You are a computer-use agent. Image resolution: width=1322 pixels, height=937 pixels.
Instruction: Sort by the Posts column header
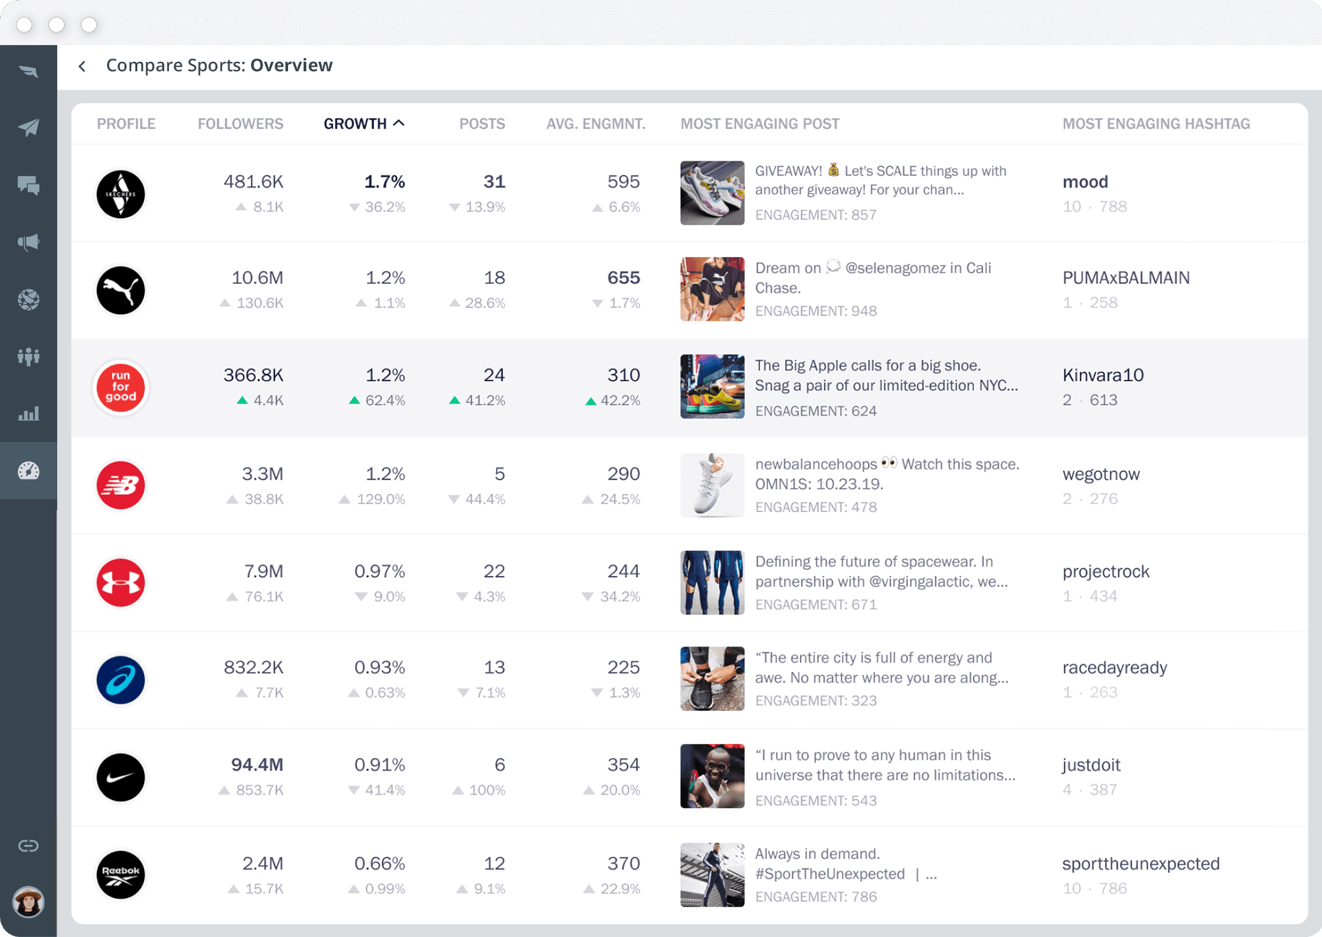[x=482, y=124]
